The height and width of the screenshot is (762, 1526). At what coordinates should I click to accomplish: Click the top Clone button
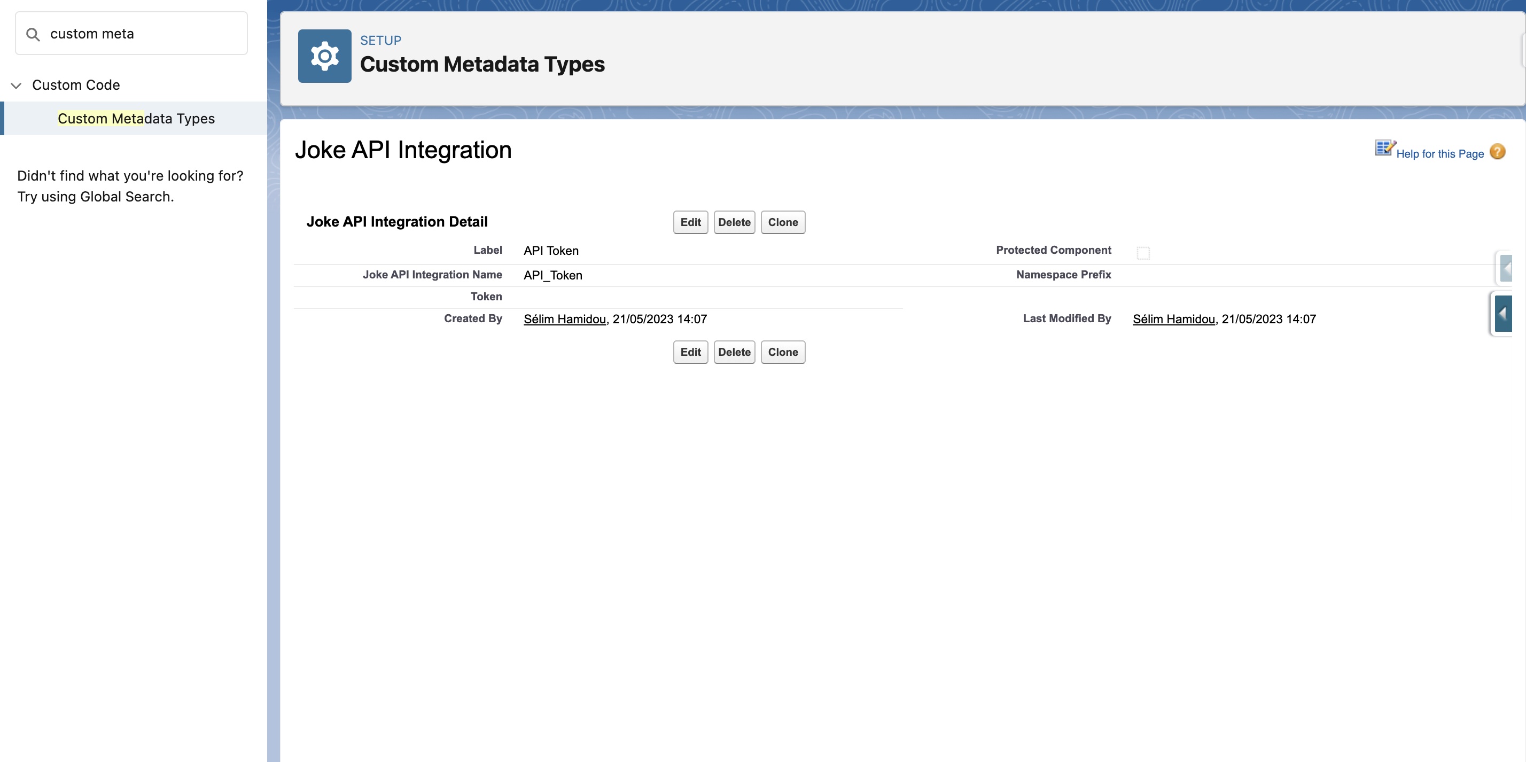(x=783, y=222)
